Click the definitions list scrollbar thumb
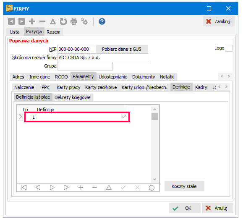Screen dimensions: 243x222 click(x=154, y=116)
